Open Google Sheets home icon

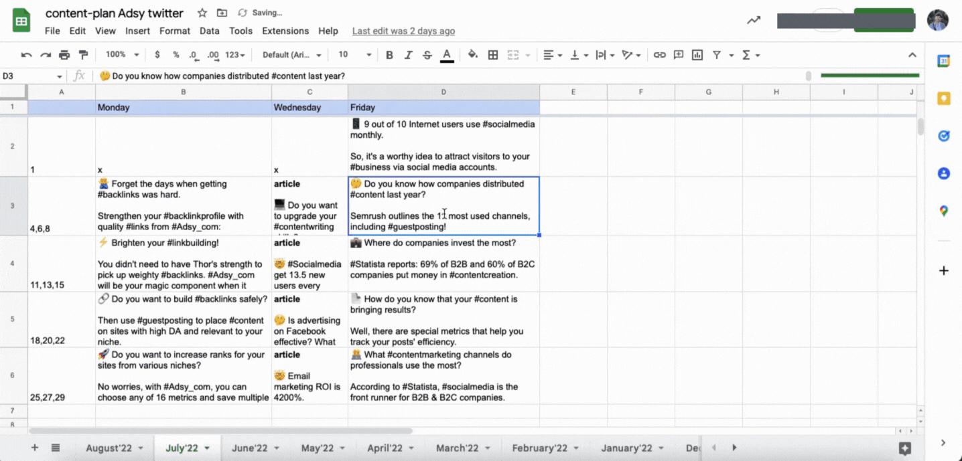(x=21, y=21)
